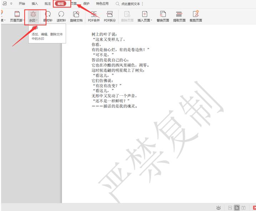This screenshot has width=256, height=211.
Task: Expand the 插入页面 dropdown arrow
Action: (x=151, y=20)
